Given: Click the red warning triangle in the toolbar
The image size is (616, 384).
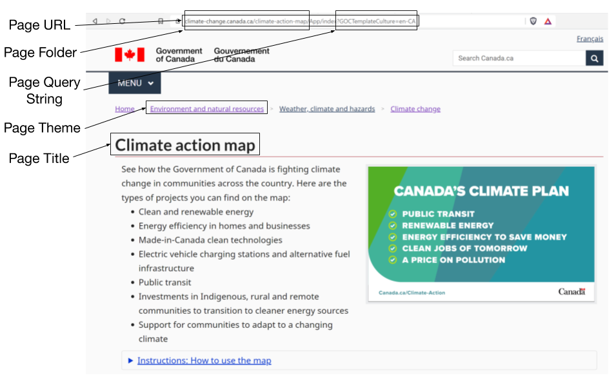Looking at the screenshot, I should [x=548, y=21].
